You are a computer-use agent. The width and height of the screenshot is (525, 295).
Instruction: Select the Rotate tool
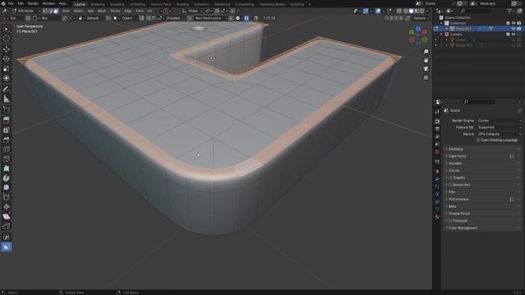tap(7, 59)
